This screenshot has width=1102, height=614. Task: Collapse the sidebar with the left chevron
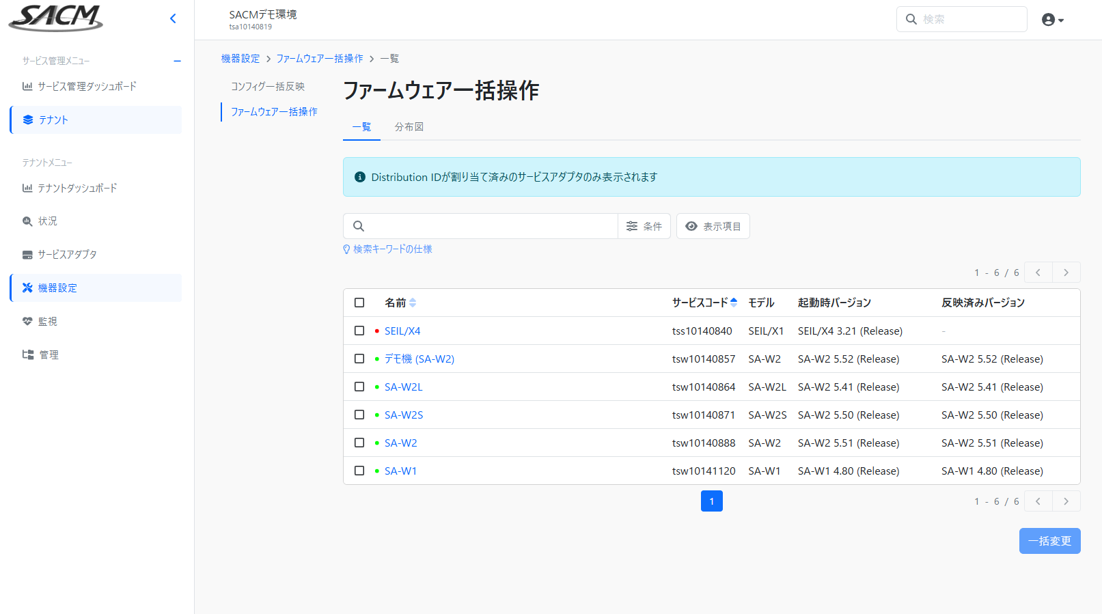(x=173, y=18)
